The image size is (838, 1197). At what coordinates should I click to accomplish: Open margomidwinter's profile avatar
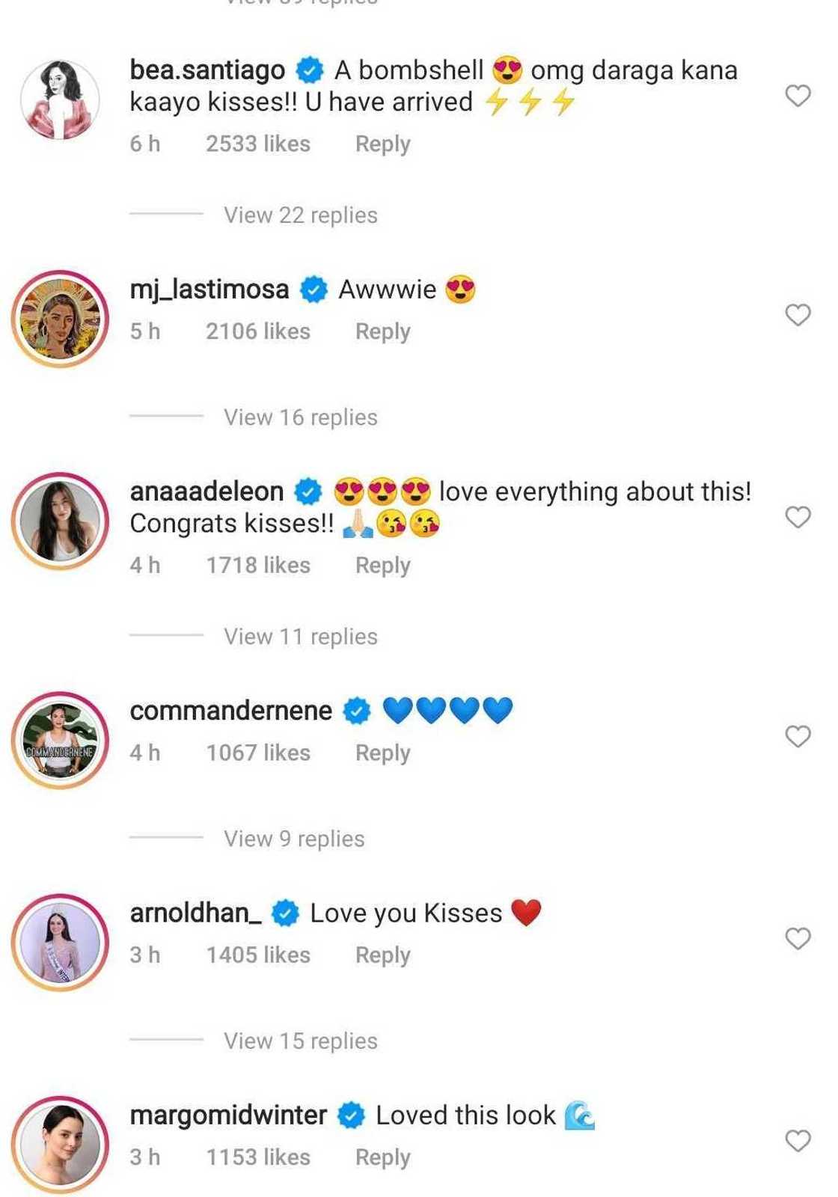click(x=60, y=1145)
